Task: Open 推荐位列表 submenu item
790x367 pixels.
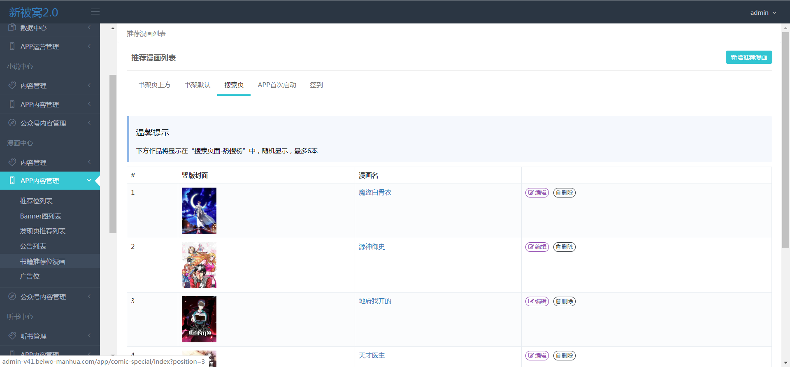Action: coord(36,201)
